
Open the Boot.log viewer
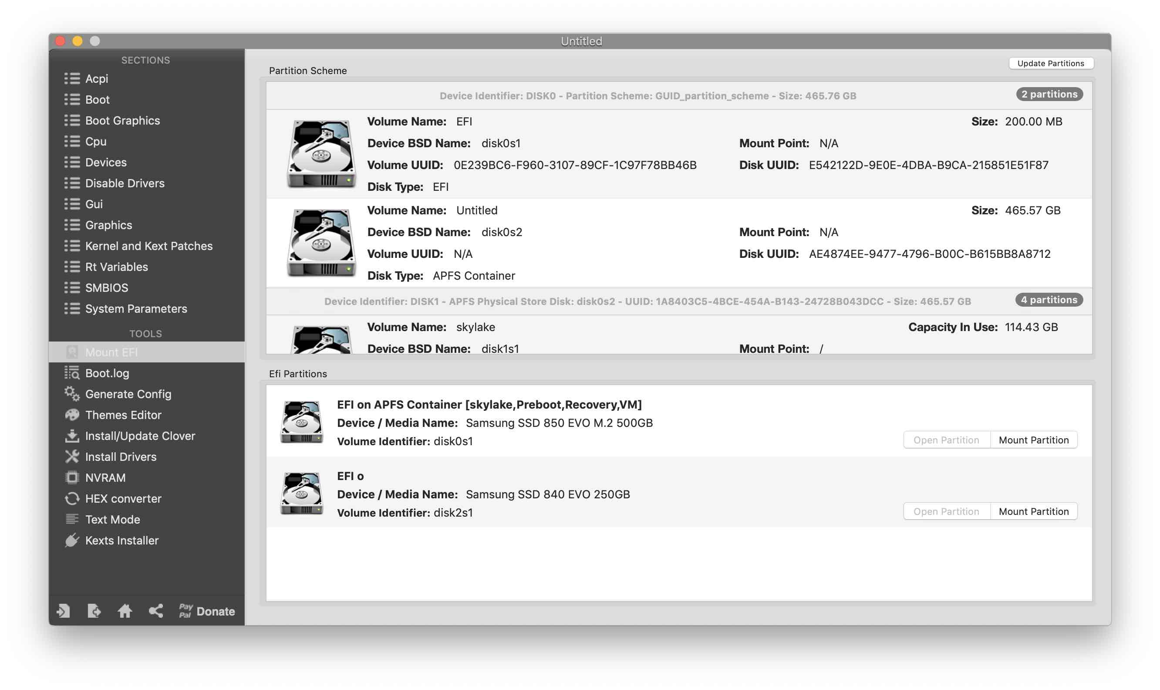[x=107, y=373]
